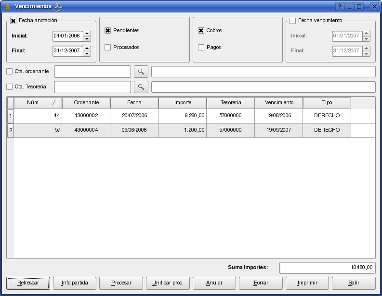Click the Cta. ordenante search magnifier button
This screenshot has width=382, height=296.
pos(141,72)
